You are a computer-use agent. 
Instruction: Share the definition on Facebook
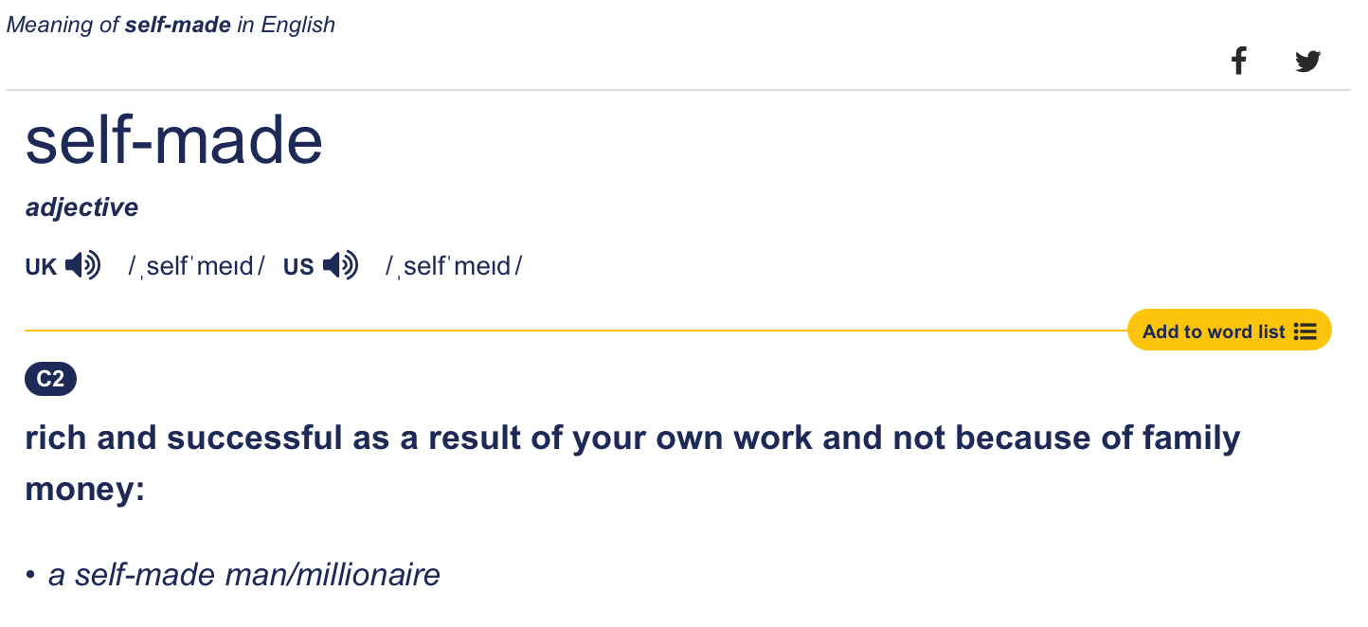tap(1238, 63)
